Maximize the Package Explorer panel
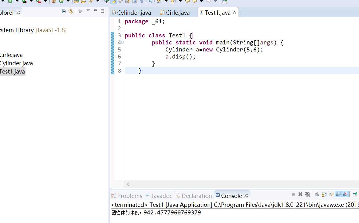Image resolution: width=359 pixels, height=223 pixels. tap(102, 11)
